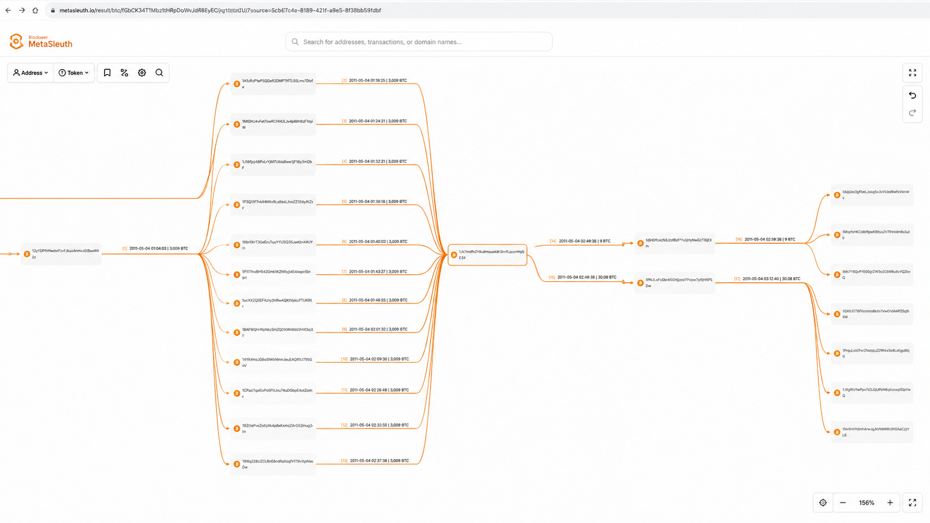Select address node starting with 19Zt1ePveZoXzkk
This screenshot has width=930, height=523.
tap(273, 429)
